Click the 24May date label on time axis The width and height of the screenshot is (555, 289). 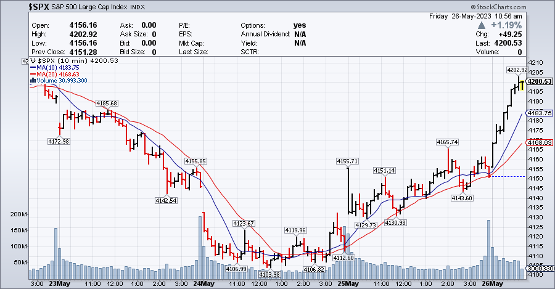tap(203, 284)
